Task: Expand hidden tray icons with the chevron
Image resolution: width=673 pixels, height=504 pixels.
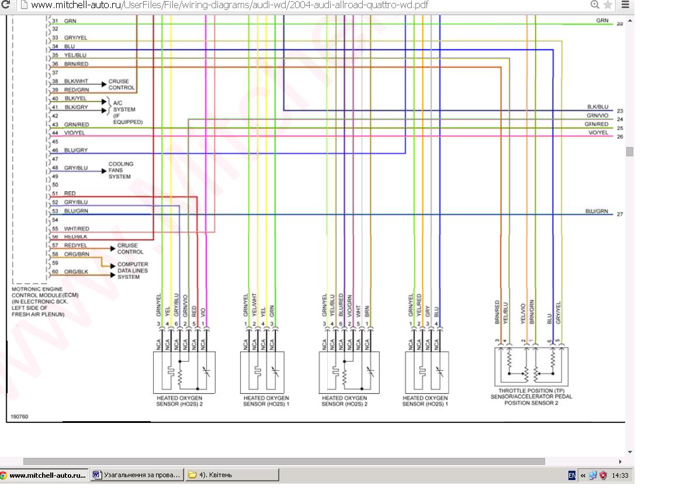Action: [582, 475]
